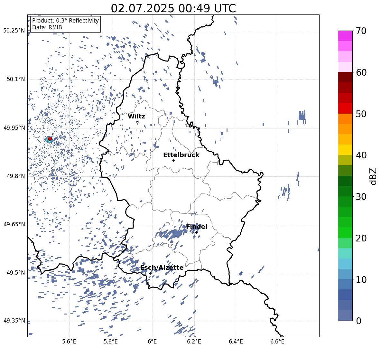
Task: Click the Data: RMIB source text
Action: click(x=47, y=27)
